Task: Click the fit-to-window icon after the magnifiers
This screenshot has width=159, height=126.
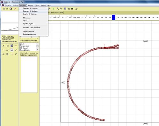Action: point(65,9)
